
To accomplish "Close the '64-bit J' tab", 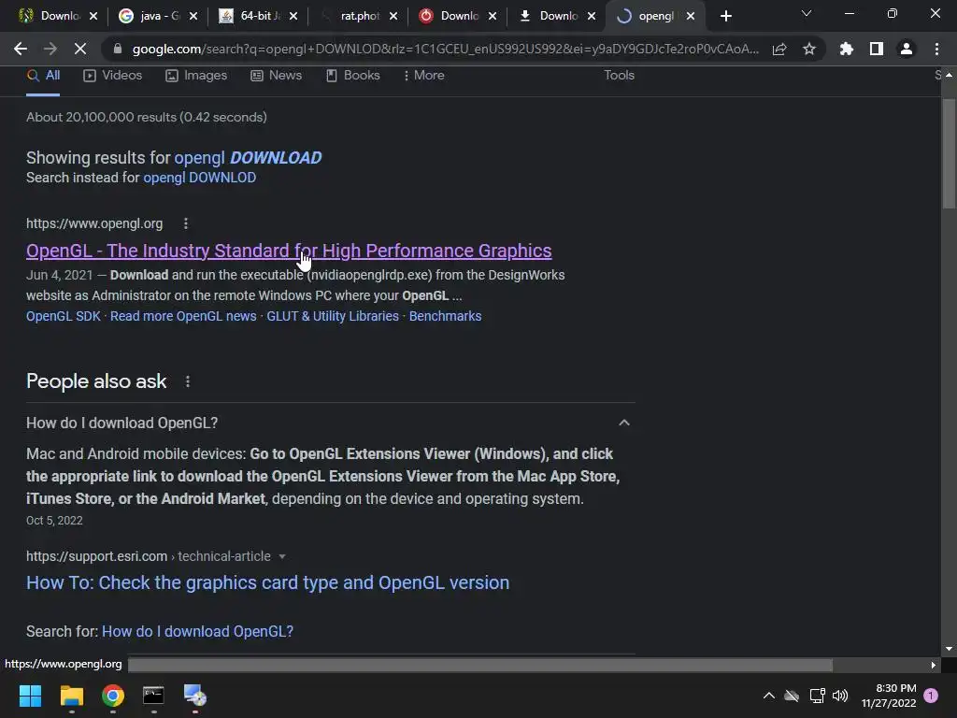I will 293,16.
